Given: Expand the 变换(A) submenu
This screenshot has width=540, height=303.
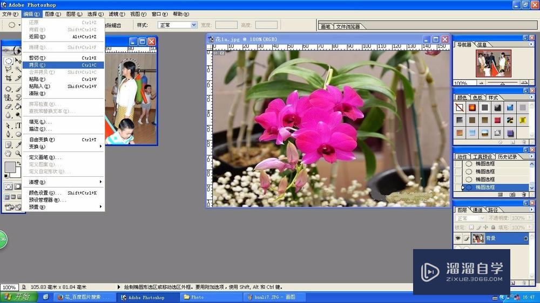Looking at the screenshot, I should (x=63, y=147).
